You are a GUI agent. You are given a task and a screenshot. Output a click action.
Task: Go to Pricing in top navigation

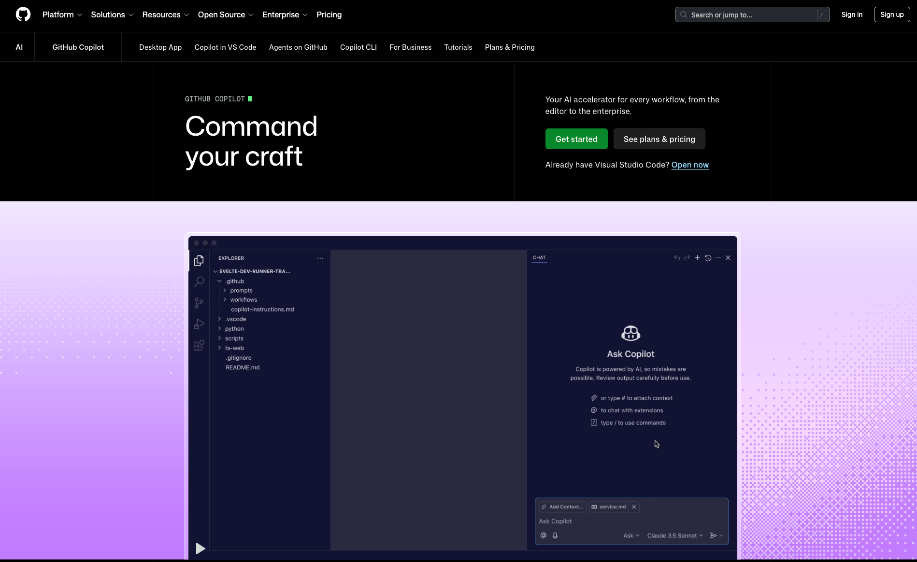click(x=329, y=14)
